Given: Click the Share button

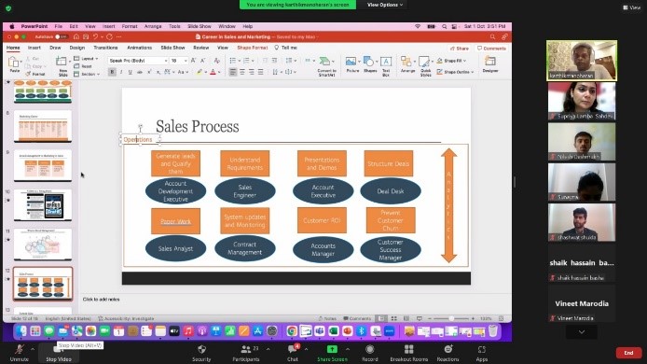Looking at the screenshot, I should tap(460, 49).
